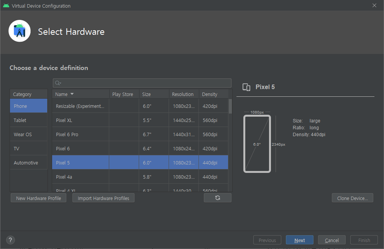Select the Pixel 4a device row
Viewport: 384px width, 249px height.
140,177
